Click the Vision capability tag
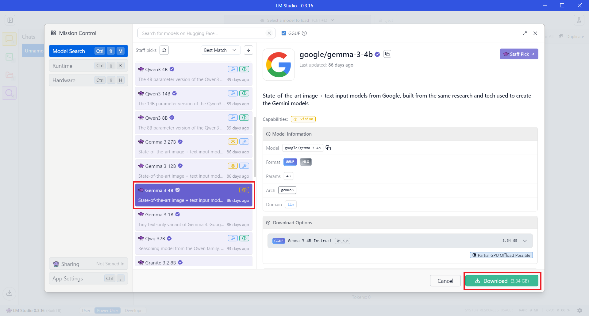The width and height of the screenshot is (589, 316). click(303, 119)
